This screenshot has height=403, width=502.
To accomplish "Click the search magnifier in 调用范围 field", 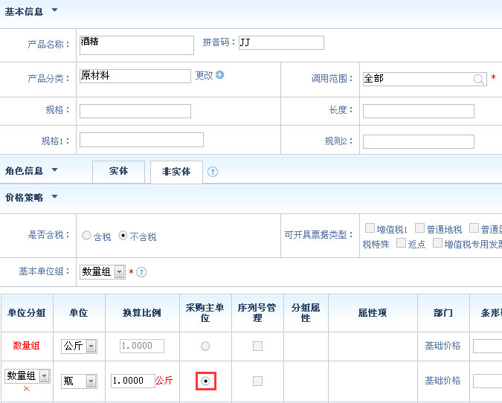I will click(x=479, y=79).
